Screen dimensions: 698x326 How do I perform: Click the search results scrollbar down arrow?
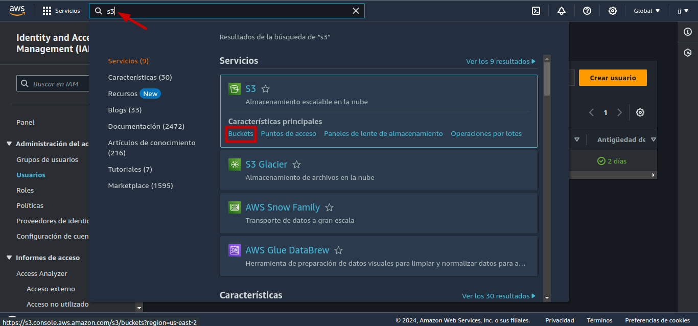coord(547,298)
